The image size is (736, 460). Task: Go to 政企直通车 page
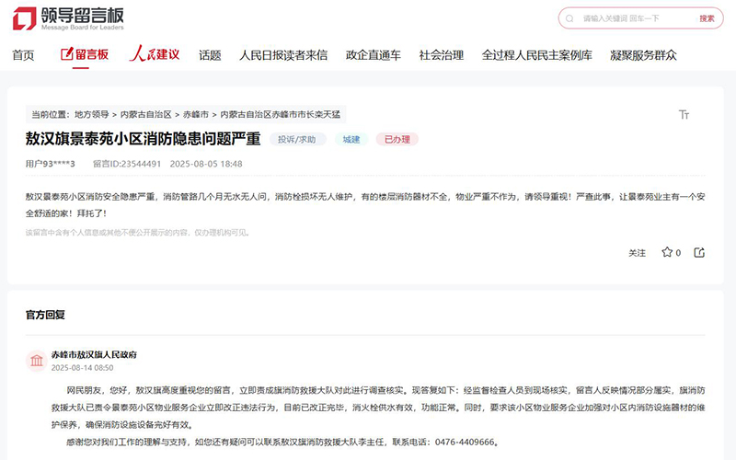(x=373, y=55)
